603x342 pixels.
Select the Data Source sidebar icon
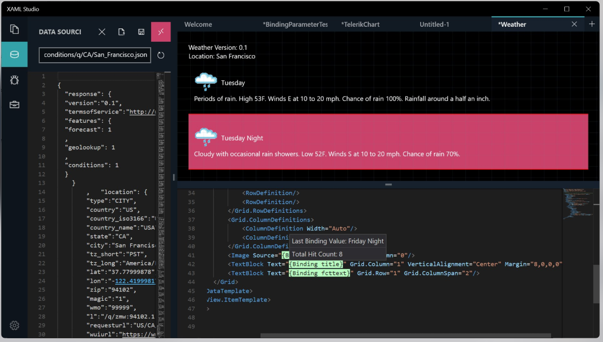click(14, 54)
